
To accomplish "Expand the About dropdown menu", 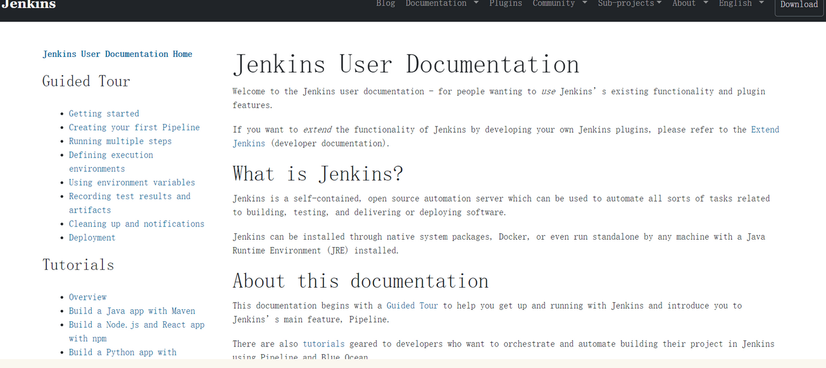I will 690,4.
